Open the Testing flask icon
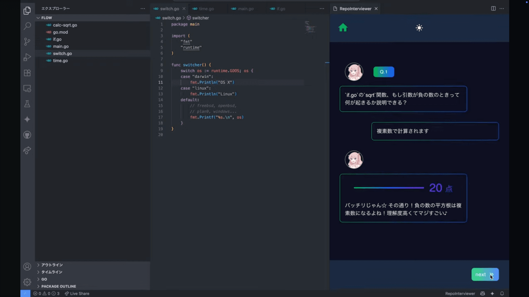This screenshot has width=529, height=297. 27,104
